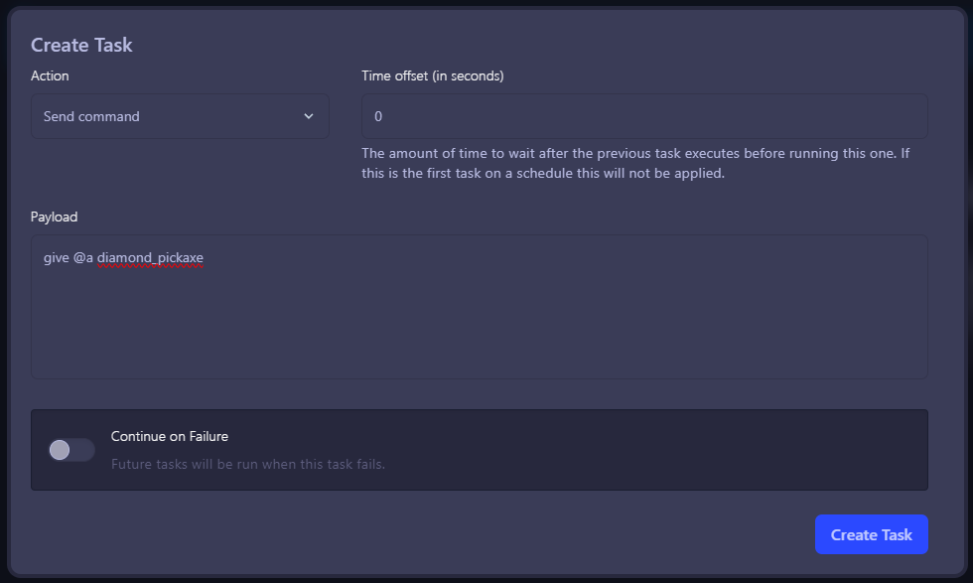The width and height of the screenshot is (973, 583).
Task: Click the "Future tasks will be run" description
Action: click(x=247, y=464)
